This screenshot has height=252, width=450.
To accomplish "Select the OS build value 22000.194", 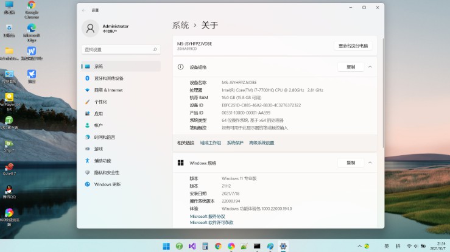I will pos(231,201).
